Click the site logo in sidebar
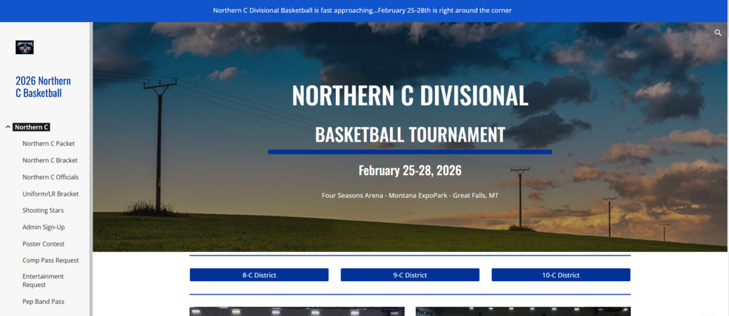The height and width of the screenshot is (316, 729). 25,47
